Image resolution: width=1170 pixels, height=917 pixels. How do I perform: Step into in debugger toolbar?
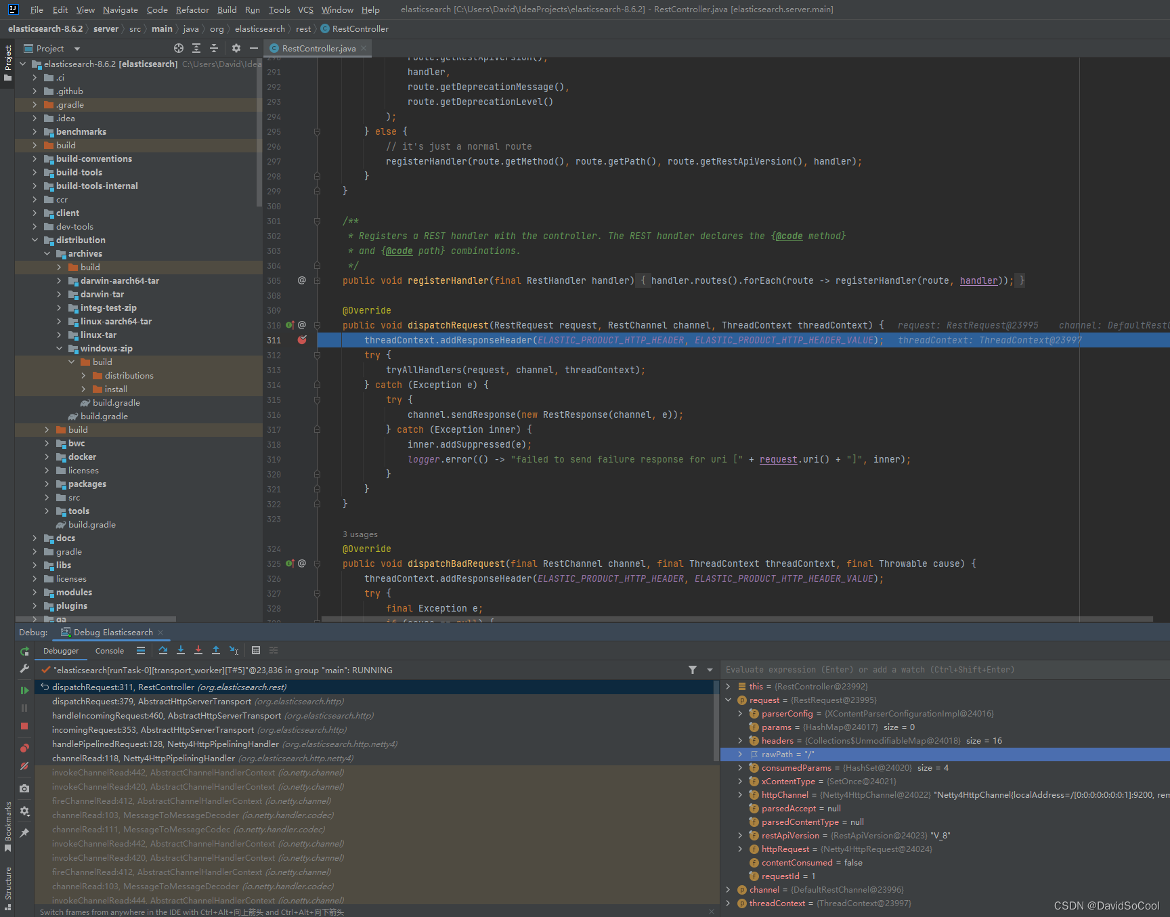point(181,650)
